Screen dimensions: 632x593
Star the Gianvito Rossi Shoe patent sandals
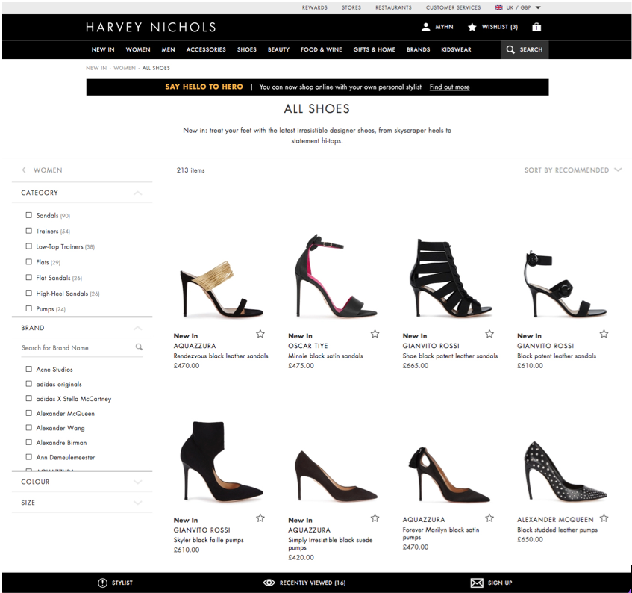489,334
